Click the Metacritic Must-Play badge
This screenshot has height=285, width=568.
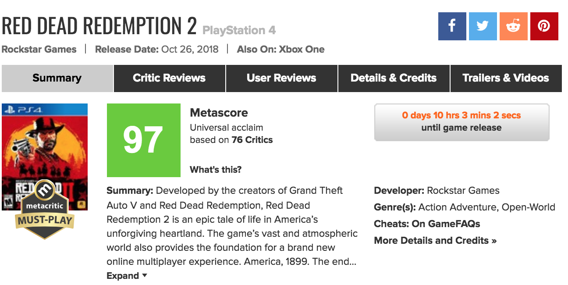(44, 210)
